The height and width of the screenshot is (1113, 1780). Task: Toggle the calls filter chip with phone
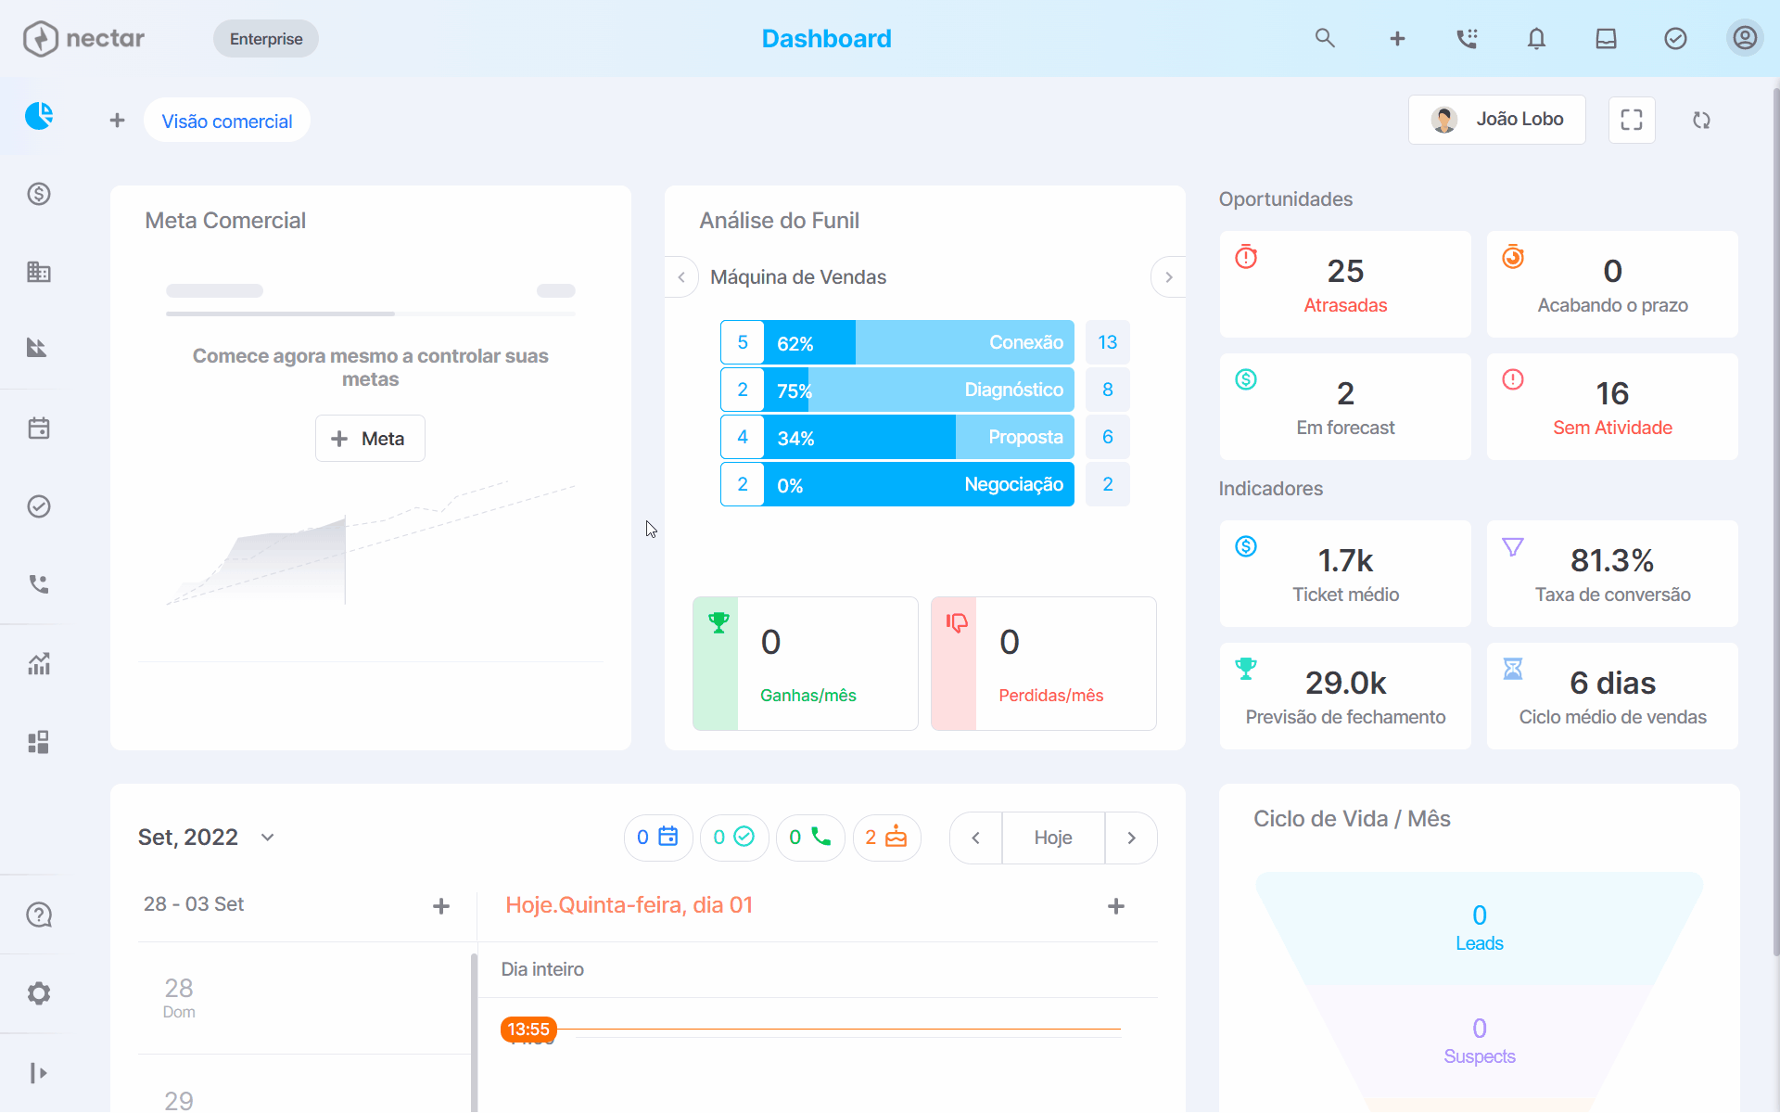(810, 838)
